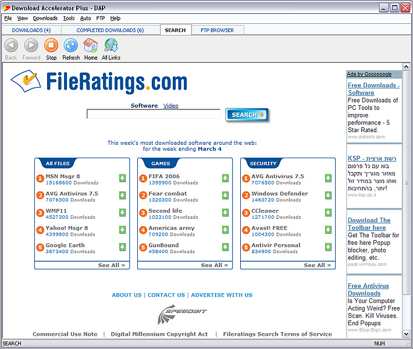Click scrollbar up arrow
The height and width of the screenshot is (349, 413).
click(406, 66)
